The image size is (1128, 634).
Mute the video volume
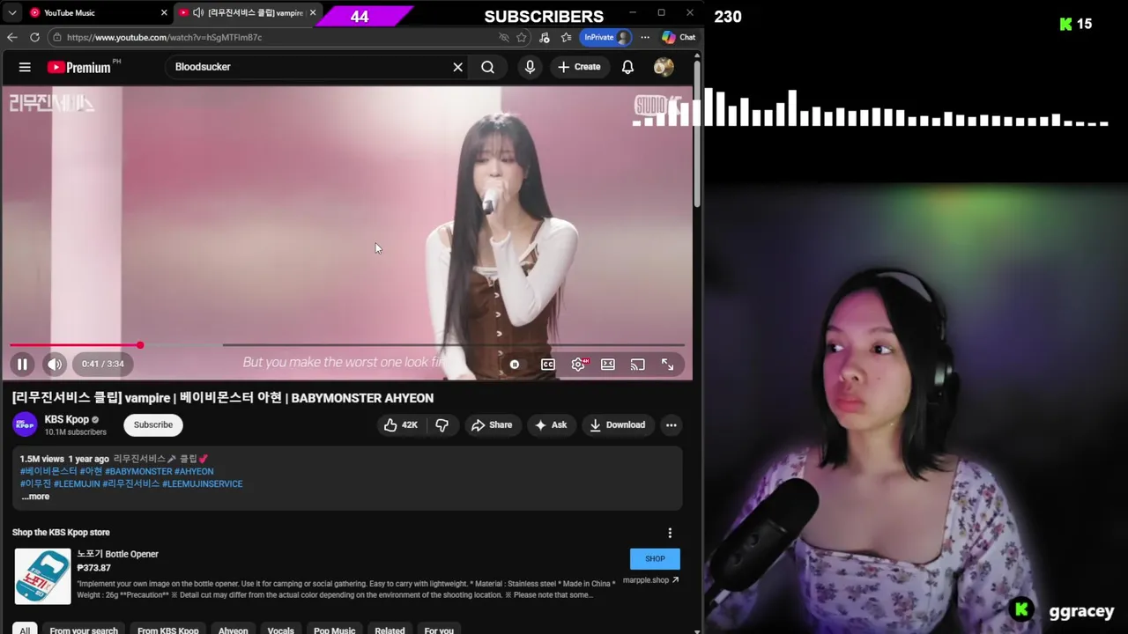(55, 364)
